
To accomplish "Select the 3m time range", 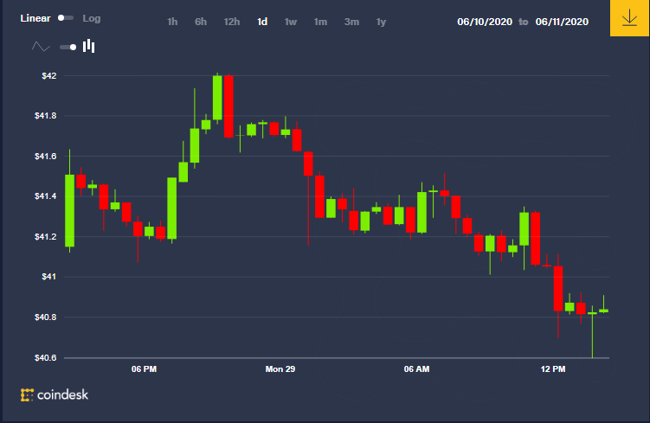I will point(351,22).
